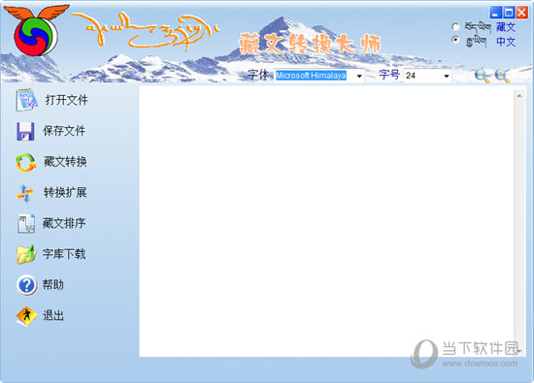Click the 字库下载 folder icon
The width and height of the screenshot is (534, 383).
point(26,254)
